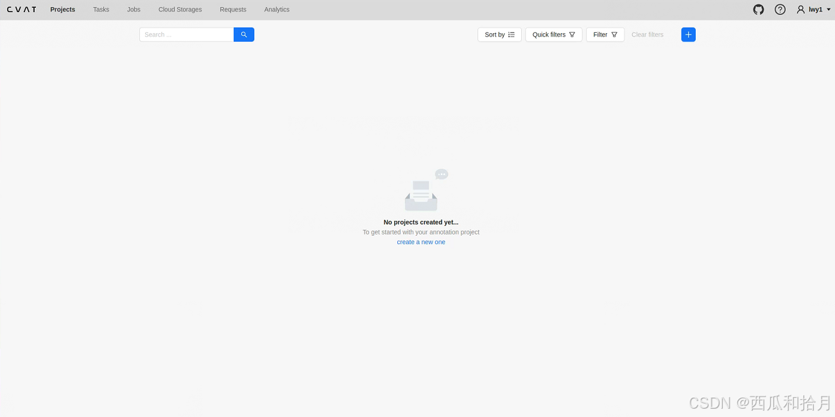Open the Cloud Storages page
This screenshot has width=835, height=417.
click(180, 10)
